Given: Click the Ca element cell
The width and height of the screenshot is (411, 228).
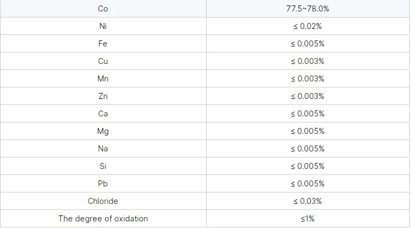Looking at the screenshot, I should (x=103, y=114).
